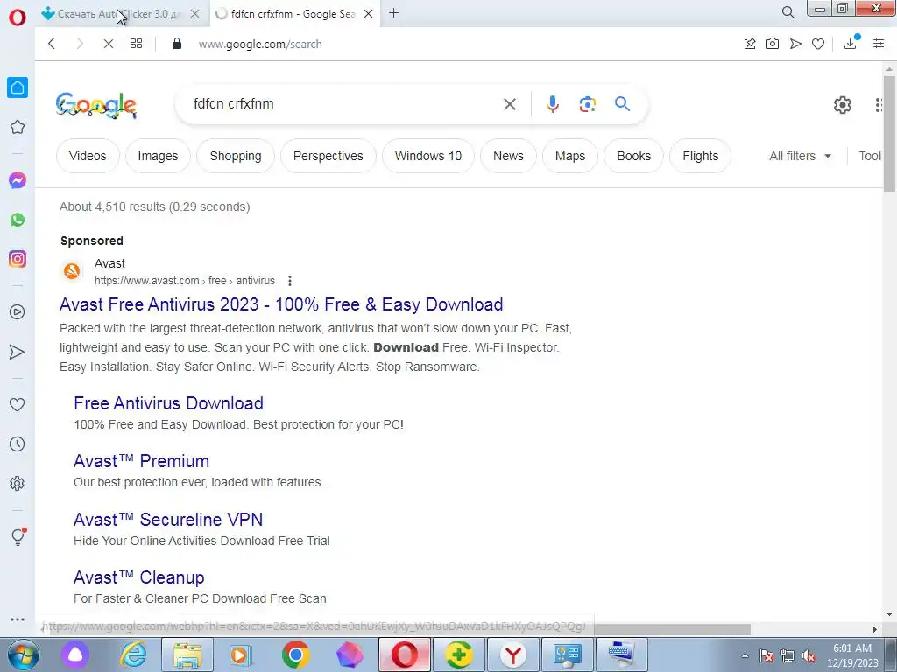Open the Opera snapshot camera tool
This screenshot has width=897, height=672.
tap(773, 44)
